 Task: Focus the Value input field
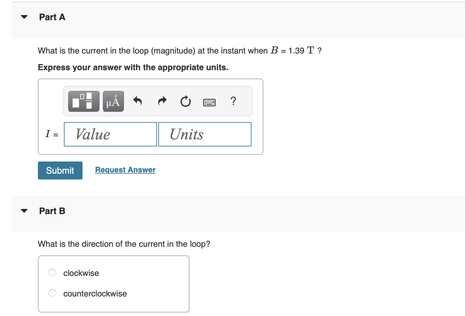(x=110, y=134)
